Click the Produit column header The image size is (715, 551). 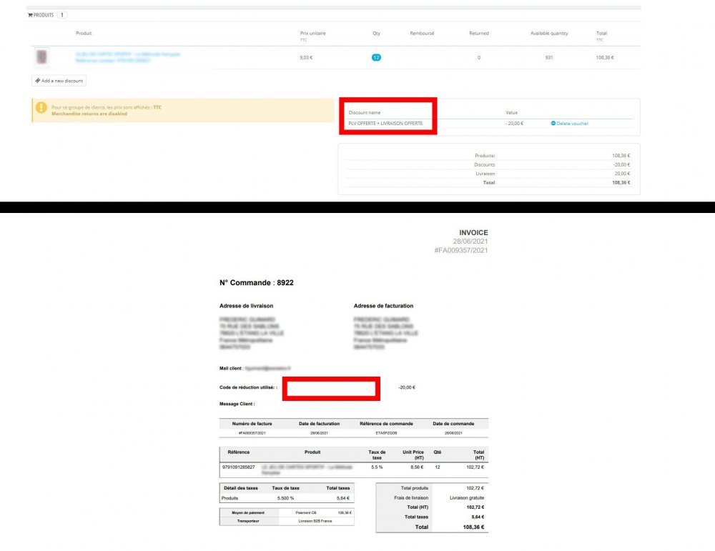coord(84,34)
